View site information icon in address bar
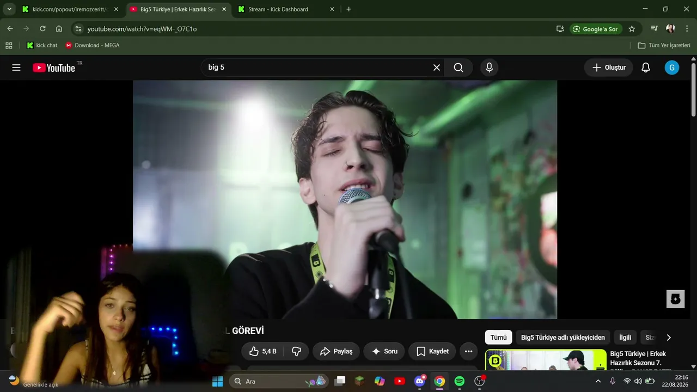The image size is (697, 392). (x=78, y=29)
